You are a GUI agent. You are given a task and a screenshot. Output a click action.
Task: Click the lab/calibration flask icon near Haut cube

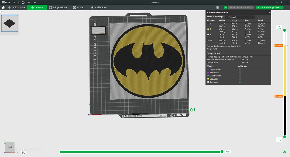[23, 152]
